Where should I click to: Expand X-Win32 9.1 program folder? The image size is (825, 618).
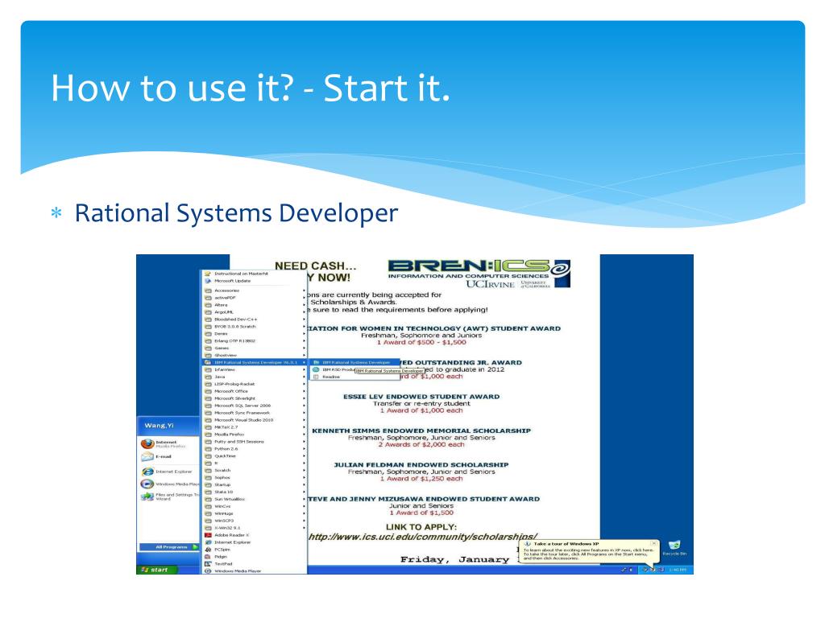tap(254, 528)
